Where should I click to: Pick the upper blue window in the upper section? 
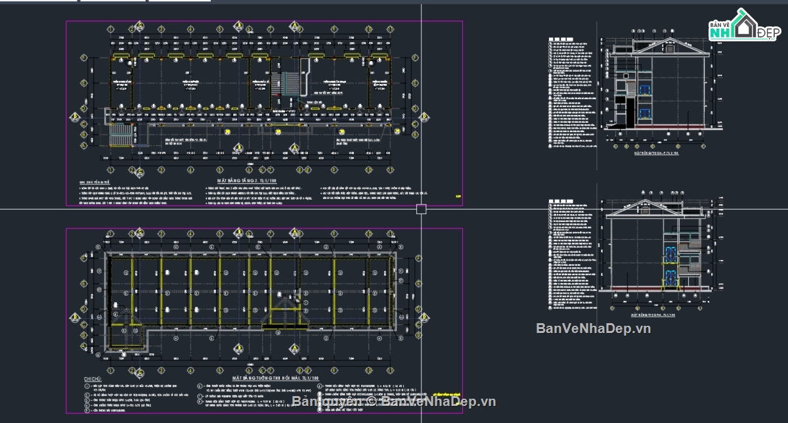tap(646, 91)
